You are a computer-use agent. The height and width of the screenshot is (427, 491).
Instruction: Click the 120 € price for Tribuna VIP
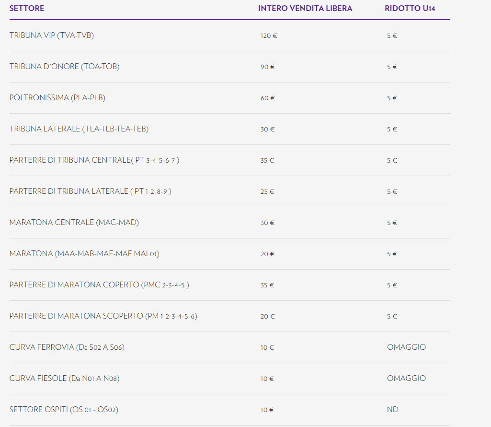point(269,36)
